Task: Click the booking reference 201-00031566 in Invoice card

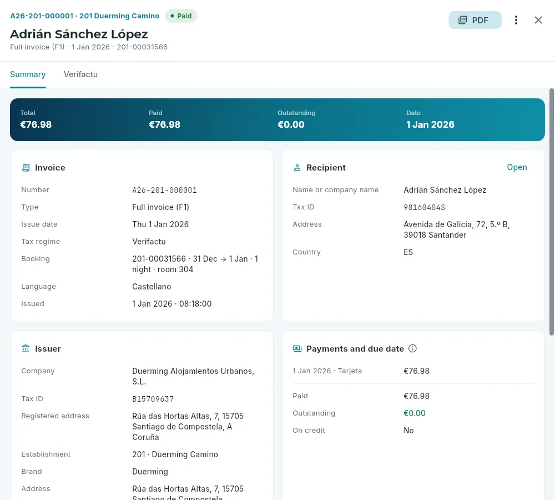Action: click(x=159, y=259)
